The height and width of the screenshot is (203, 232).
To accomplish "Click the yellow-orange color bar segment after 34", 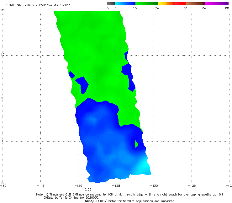I will tap(166, 4).
